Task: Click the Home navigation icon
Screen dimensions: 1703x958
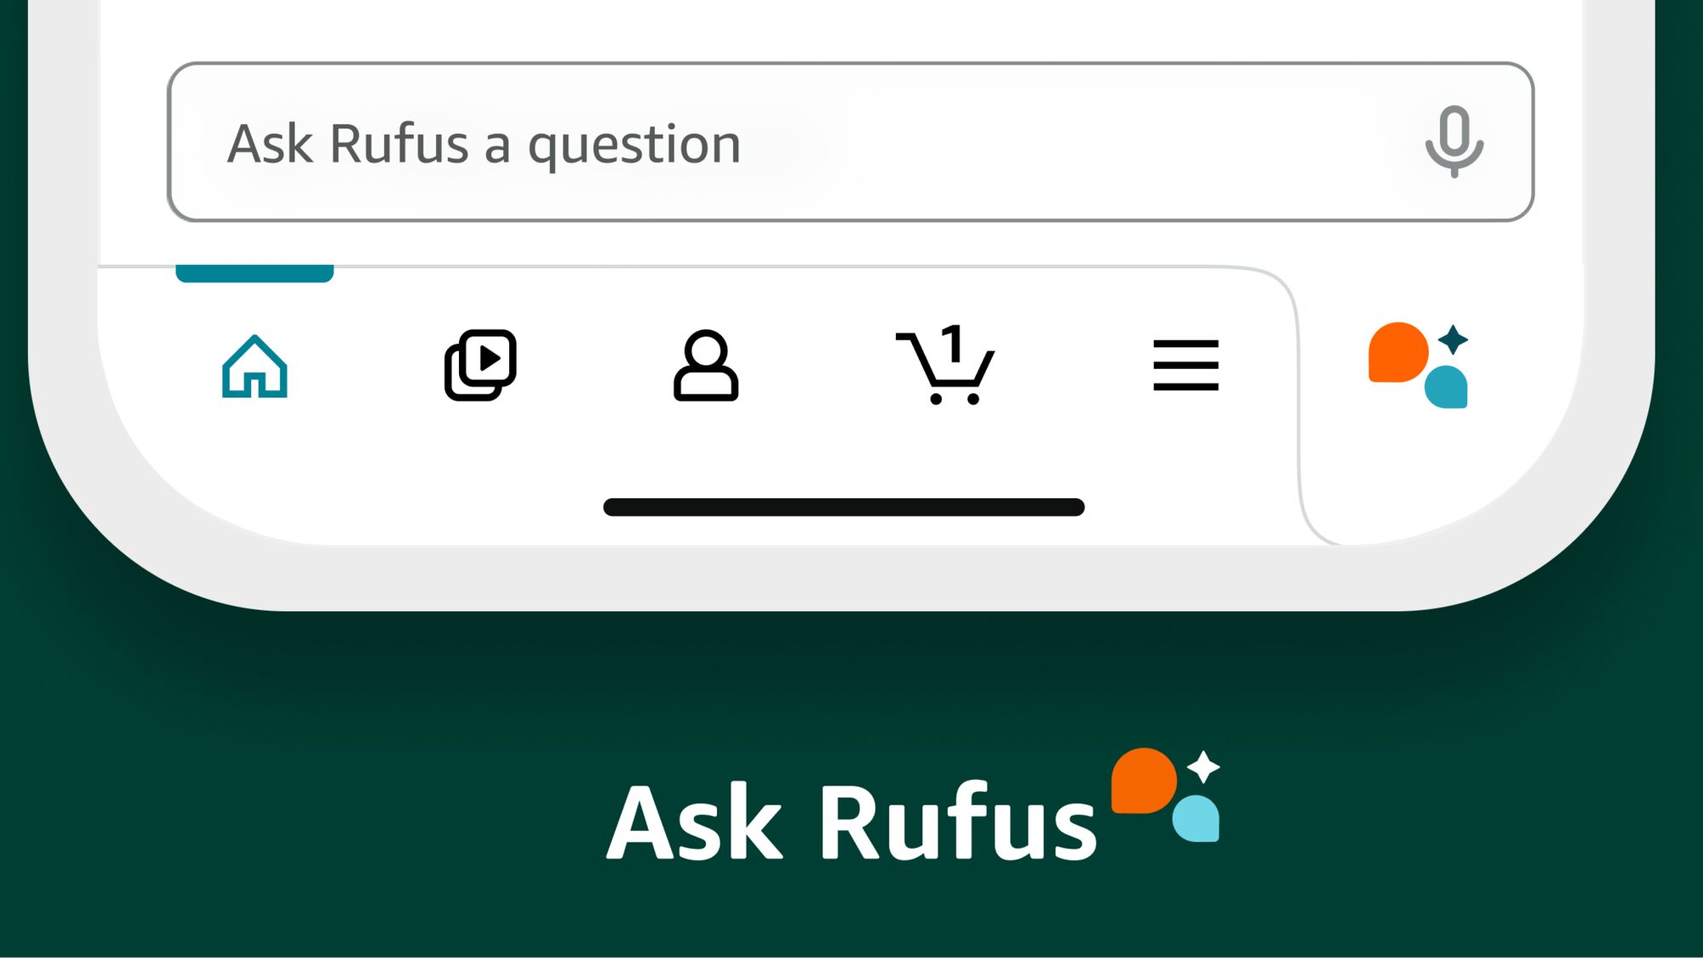Action: pos(254,366)
